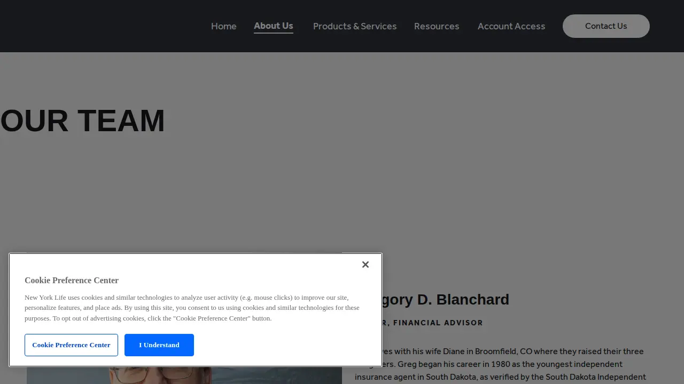Open the Cookie Preference Center button

click(71, 345)
